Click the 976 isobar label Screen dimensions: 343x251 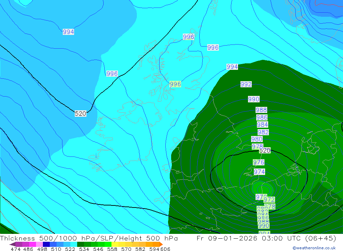click(259, 162)
